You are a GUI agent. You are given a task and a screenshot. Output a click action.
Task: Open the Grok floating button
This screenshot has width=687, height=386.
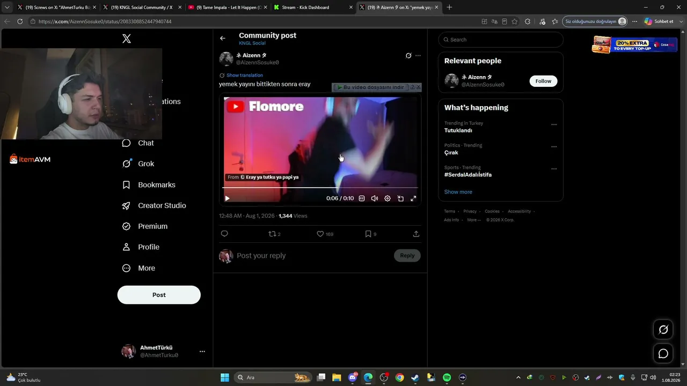pos(663,330)
